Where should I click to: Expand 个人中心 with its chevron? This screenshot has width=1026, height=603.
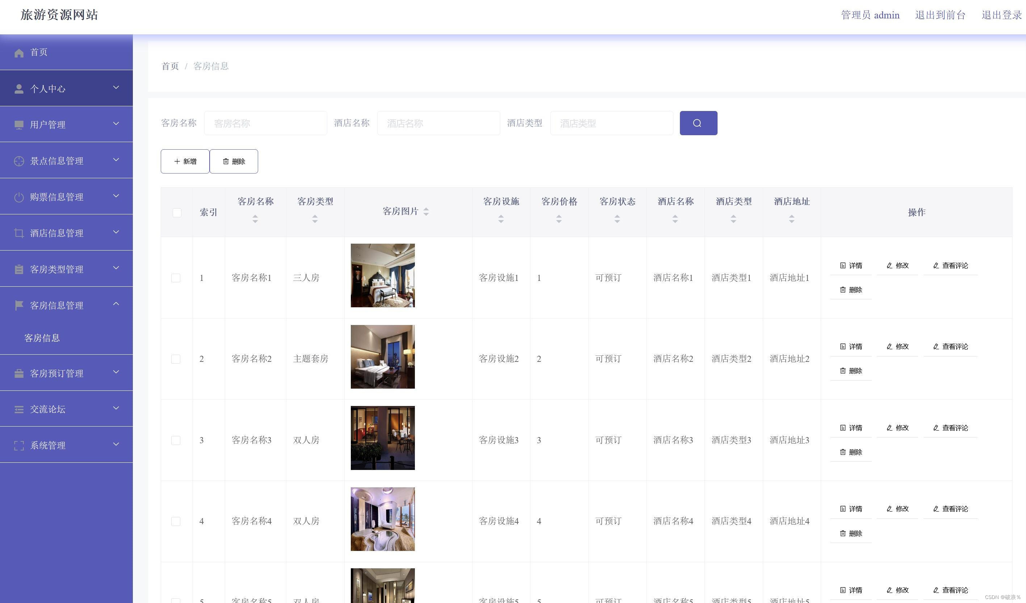116,87
